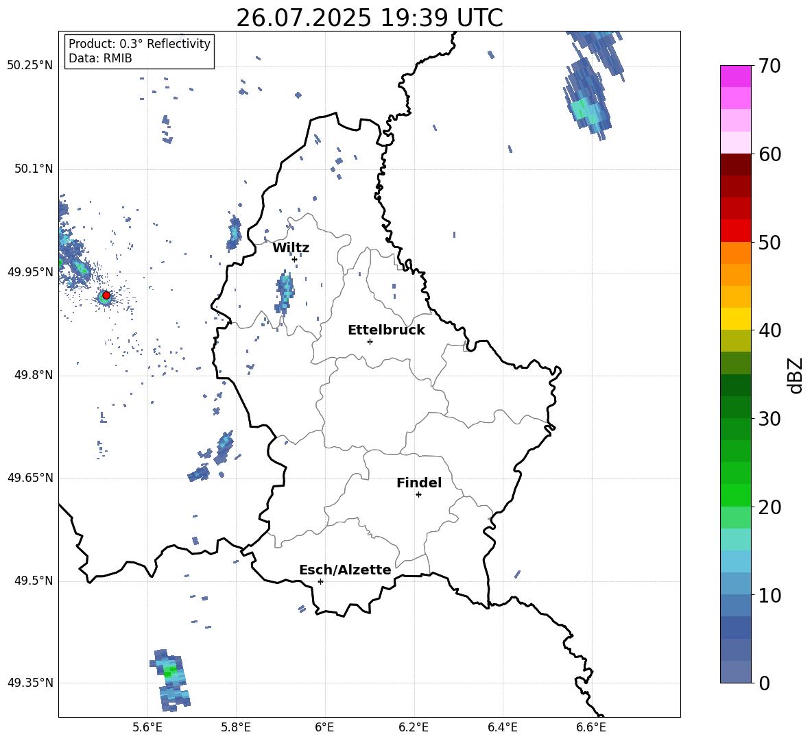Click the green-cored echo near 49.35°N
Image resolution: width=812 pixels, height=741 pixels.
pyautogui.click(x=170, y=679)
